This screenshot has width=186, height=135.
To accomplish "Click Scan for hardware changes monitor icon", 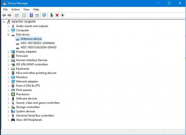I will [44, 15].
